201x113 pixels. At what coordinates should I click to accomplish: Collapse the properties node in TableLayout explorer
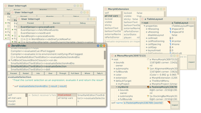(x=144, y=26)
